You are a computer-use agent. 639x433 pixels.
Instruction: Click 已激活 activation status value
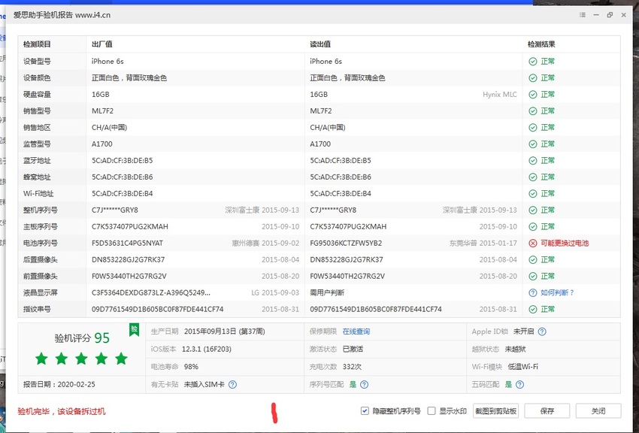[x=353, y=349]
